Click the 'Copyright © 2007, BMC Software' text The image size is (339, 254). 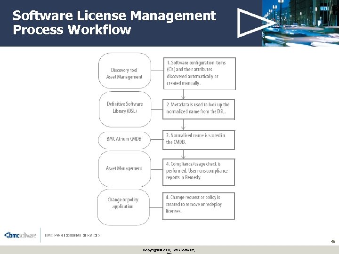(169, 250)
